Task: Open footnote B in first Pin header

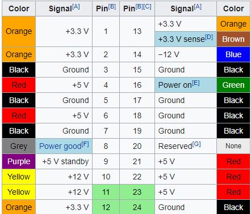Action: pos(112,7)
